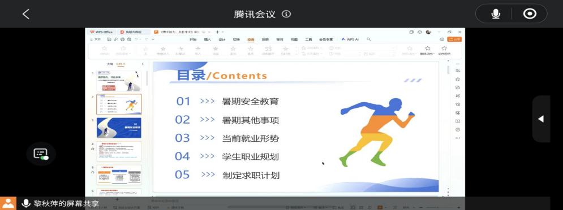The height and width of the screenshot is (210, 563).
Task: Open the new tab dropdown arrow next to plus
Action: (222, 32)
